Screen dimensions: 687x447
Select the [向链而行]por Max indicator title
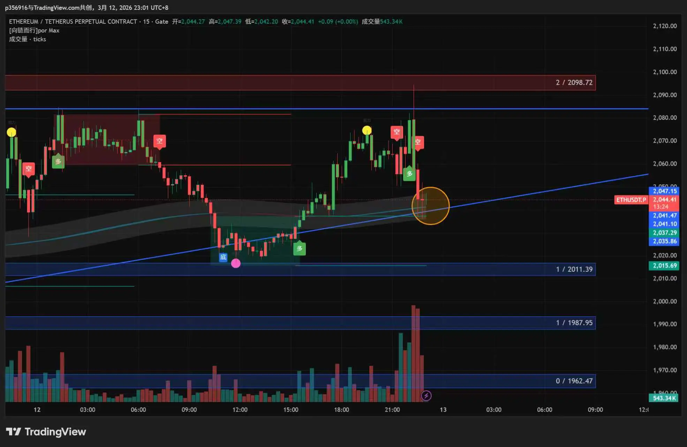(34, 30)
